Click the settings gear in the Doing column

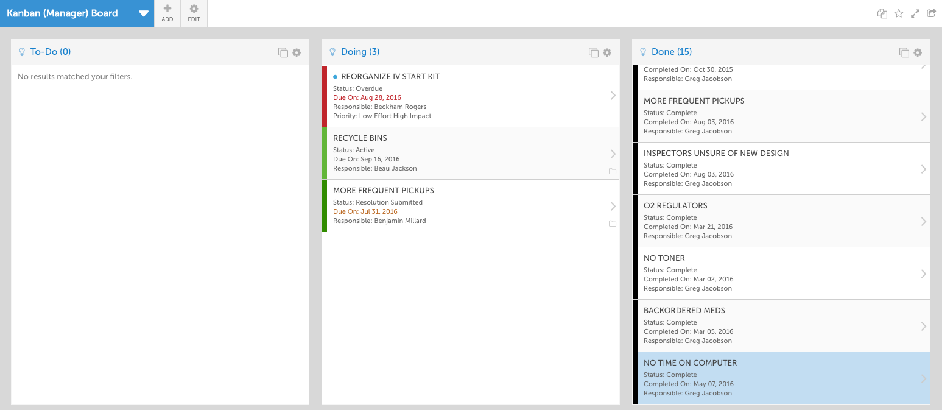click(606, 52)
